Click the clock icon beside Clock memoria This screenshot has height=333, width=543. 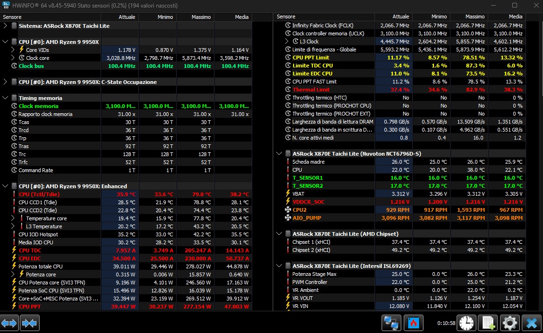[14, 106]
